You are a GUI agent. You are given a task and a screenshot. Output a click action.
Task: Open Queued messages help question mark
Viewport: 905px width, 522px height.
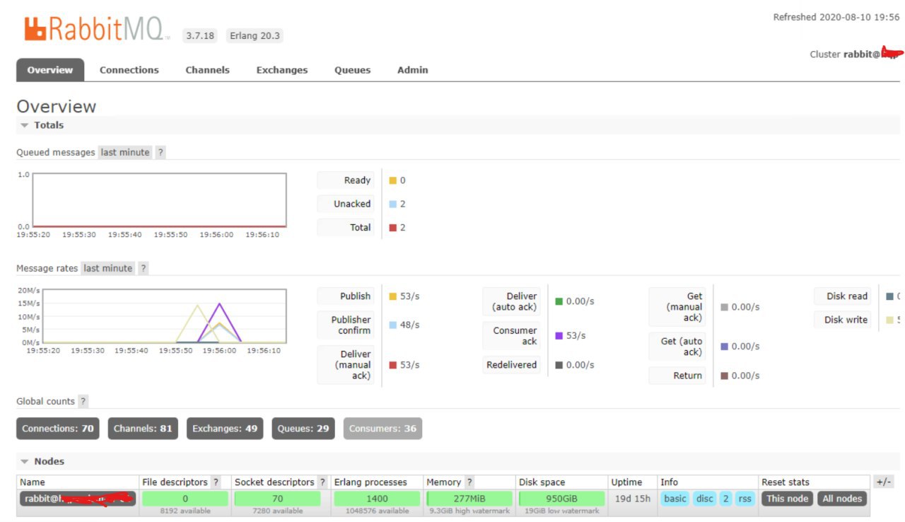(160, 152)
